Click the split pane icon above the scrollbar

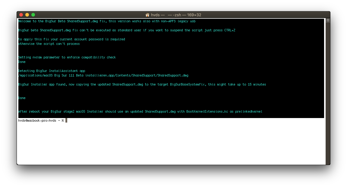click(x=328, y=20)
